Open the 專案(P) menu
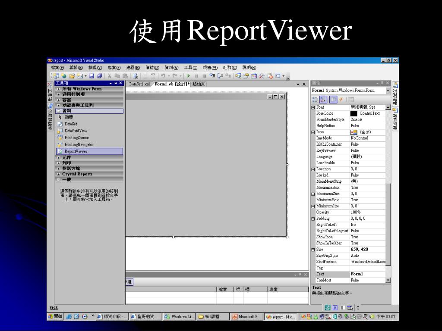The image size is (442, 331). coord(114,68)
